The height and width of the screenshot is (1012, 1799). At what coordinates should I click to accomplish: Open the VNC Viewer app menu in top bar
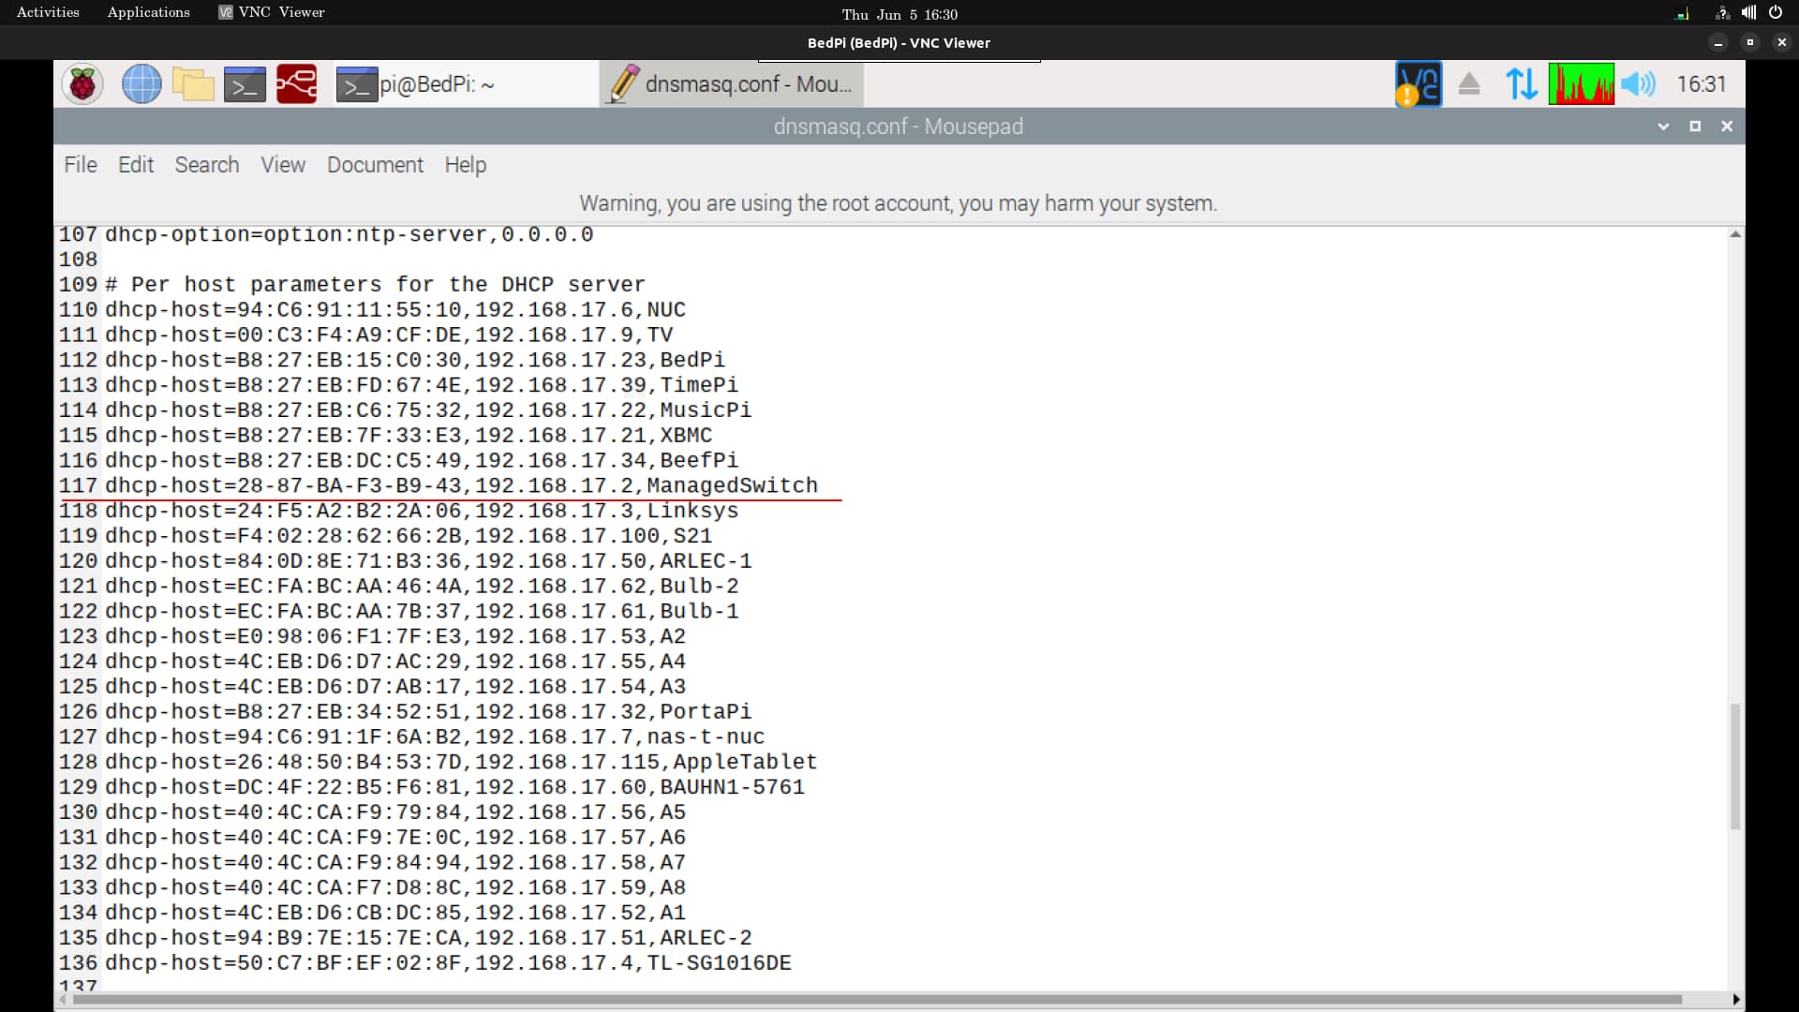pyautogui.click(x=272, y=12)
